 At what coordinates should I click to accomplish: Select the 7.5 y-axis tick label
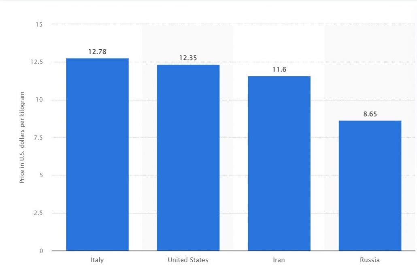(38, 138)
